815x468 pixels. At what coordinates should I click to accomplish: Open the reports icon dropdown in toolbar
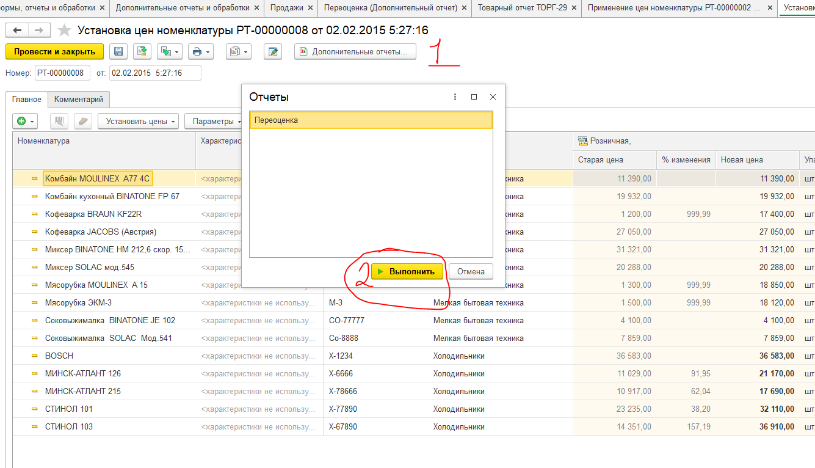coord(238,52)
